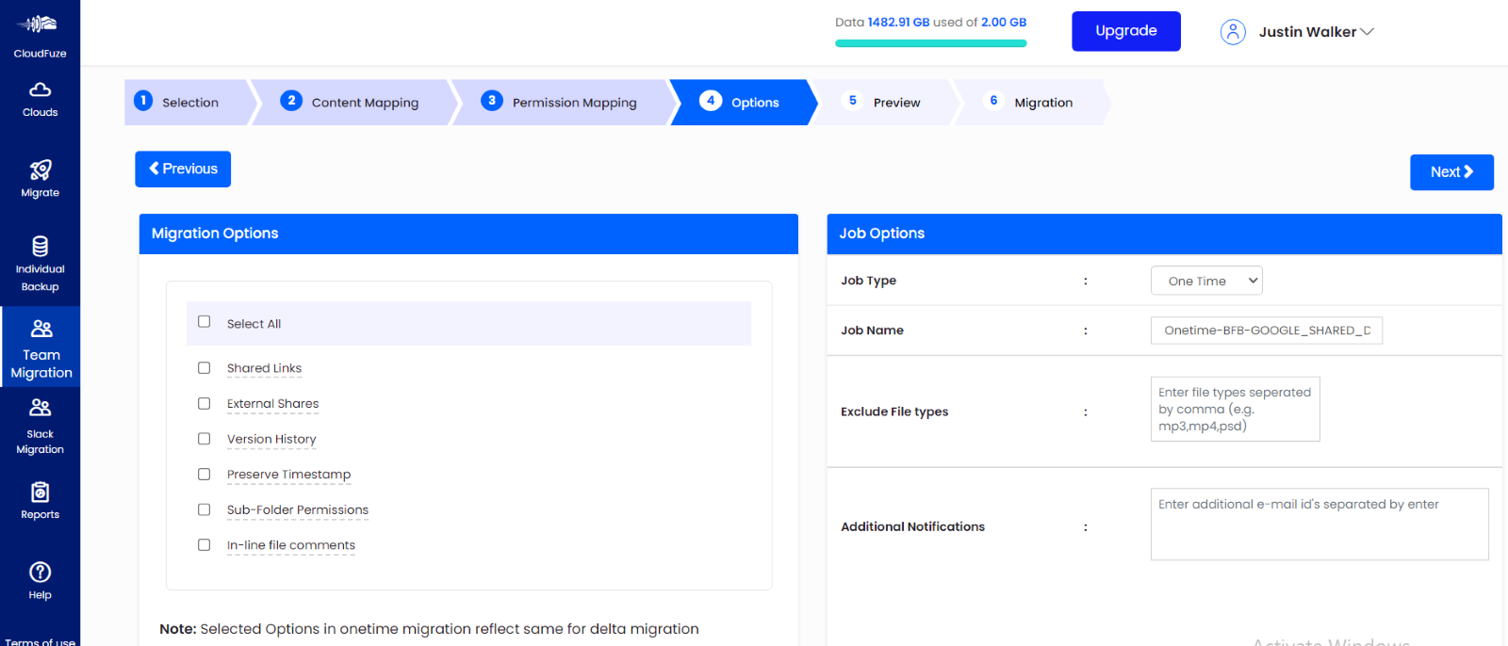Image resolution: width=1508 pixels, height=646 pixels.
Task: Click the Preserve Timestamp option label
Action: [x=288, y=475]
